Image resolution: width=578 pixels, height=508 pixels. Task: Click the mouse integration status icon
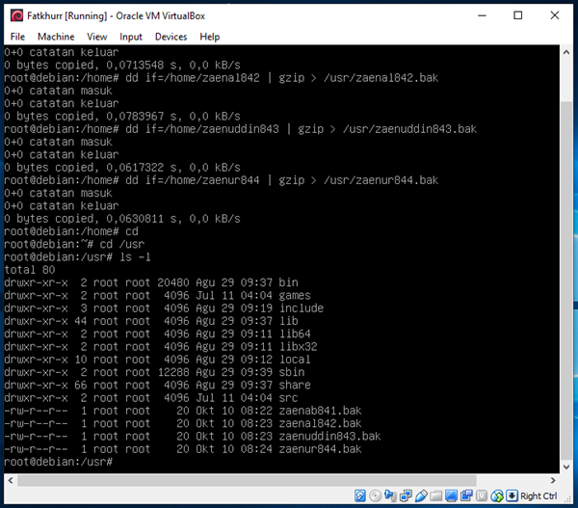(x=497, y=495)
